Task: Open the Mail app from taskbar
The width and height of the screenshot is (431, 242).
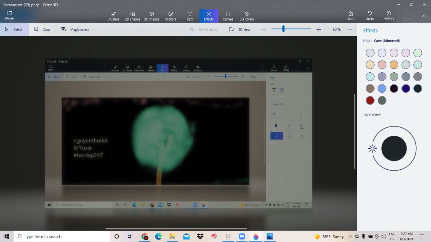Action: click(x=186, y=236)
